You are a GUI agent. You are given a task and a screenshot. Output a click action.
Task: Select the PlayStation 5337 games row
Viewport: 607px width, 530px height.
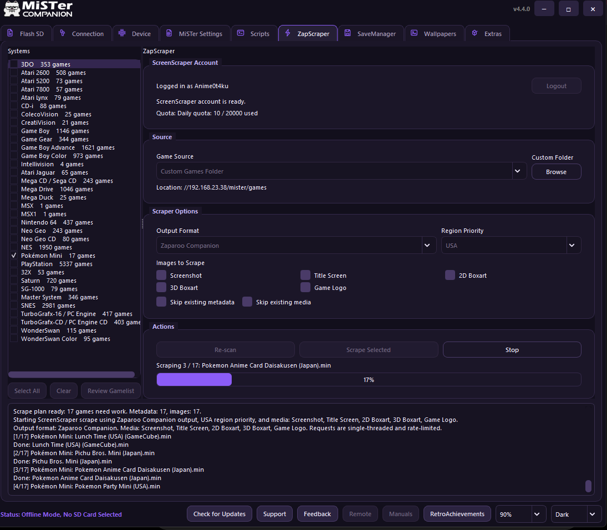coord(74,264)
